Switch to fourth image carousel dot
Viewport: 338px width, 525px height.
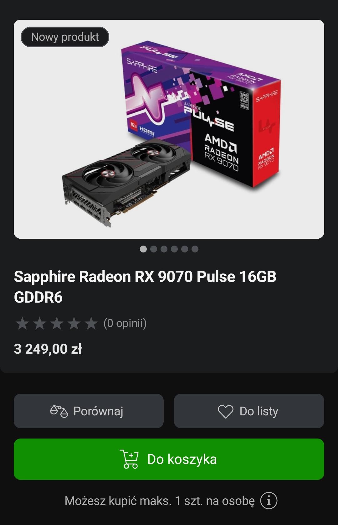coord(174,249)
